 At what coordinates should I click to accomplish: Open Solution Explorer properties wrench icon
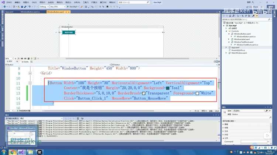click(x=253, y=16)
